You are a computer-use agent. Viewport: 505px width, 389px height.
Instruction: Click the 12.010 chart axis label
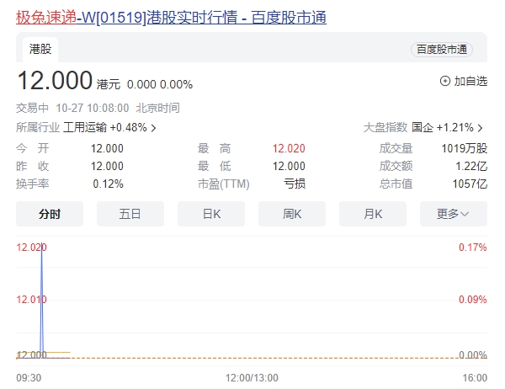tap(31, 300)
